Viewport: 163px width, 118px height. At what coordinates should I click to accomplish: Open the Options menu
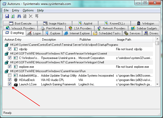point(28,10)
